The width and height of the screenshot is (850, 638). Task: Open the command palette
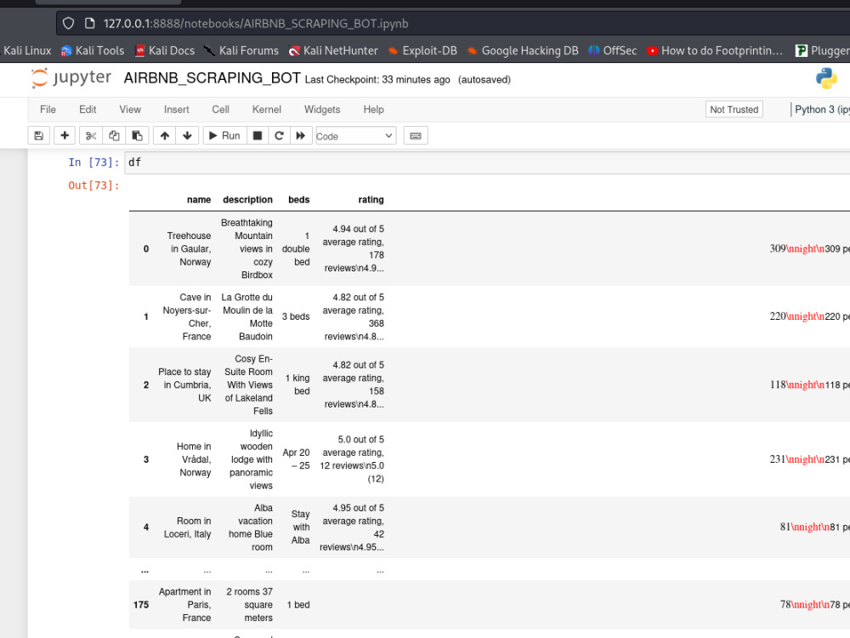click(x=415, y=135)
